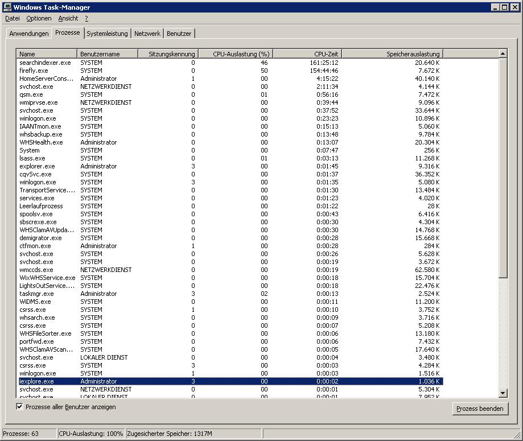This screenshot has width=523, height=441.
Task: Select the WHSHealth.exe process
Action: [x=231, y=142]
